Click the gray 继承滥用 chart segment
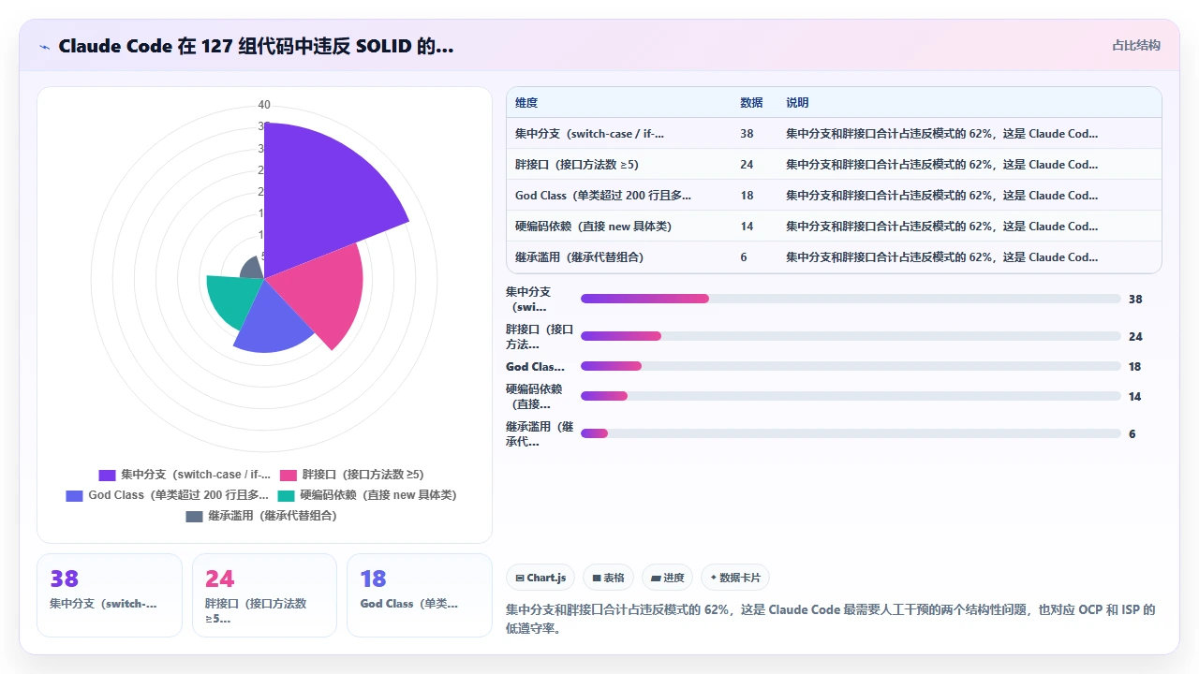Image resolution: width=1199 pixels, height=674 pixels. tap(253, 269)
